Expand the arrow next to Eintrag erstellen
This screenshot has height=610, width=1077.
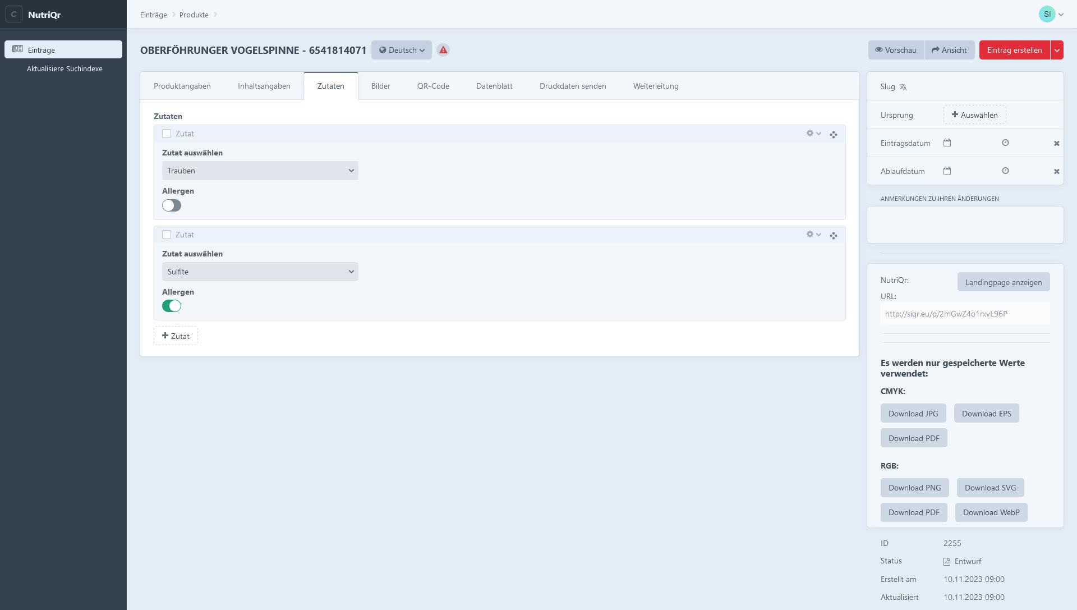point(1057,50)
